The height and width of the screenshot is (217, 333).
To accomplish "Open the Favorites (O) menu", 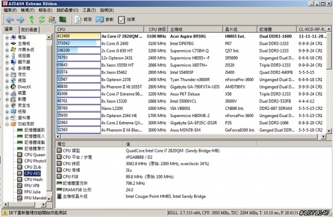I will [x=68, y=10].
